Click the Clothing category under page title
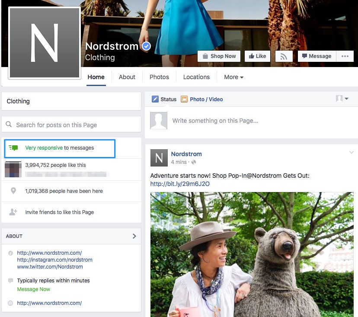 (x=100, y=58)
